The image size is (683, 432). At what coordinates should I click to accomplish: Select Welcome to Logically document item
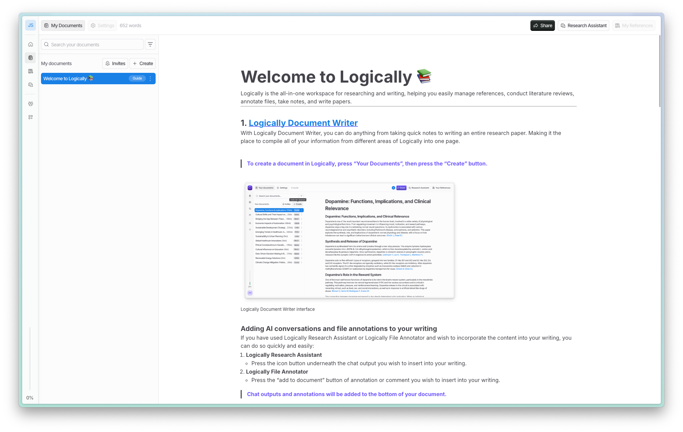click(x=84, y=79)
